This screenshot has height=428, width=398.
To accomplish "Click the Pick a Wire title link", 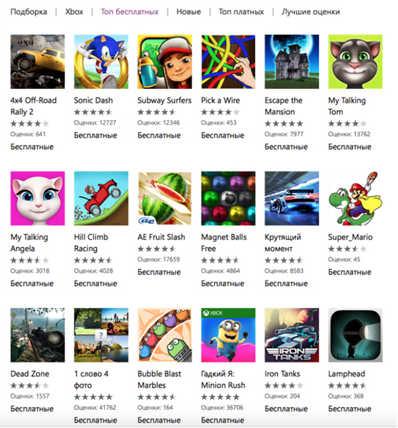I will pos(221,100).
